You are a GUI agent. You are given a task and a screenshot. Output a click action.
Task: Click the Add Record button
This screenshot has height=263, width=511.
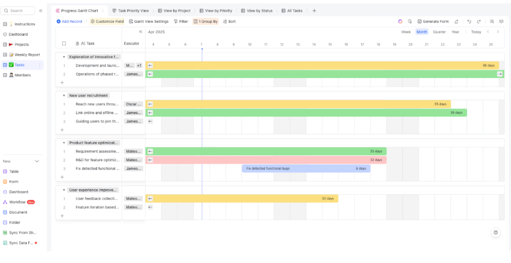(x=70, y=22)
